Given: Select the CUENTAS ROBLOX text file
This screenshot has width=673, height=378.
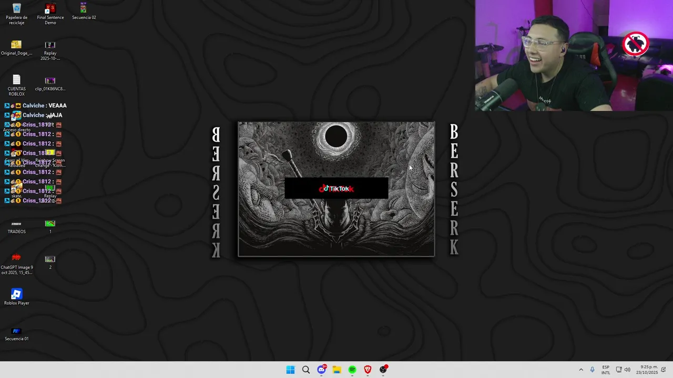Looking at the screenshot, I should point(16,86).
